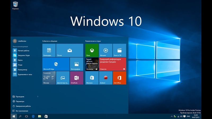Open File Explorer from the taskbar

click(39, 116)
